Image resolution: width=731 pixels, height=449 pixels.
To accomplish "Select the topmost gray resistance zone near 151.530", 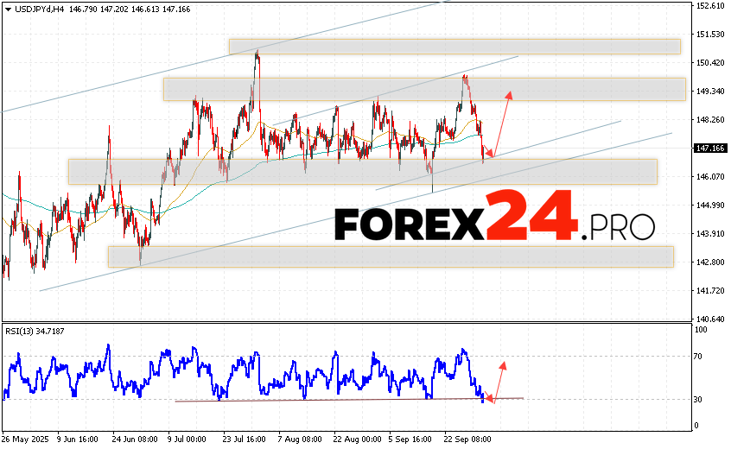I will [x=454, y=46].
